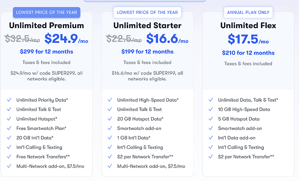Click the checkmark beside Free Network Transfers
The width and height of the screenshot is (299, 181).
pyautogui.click(x=9, y=157)
